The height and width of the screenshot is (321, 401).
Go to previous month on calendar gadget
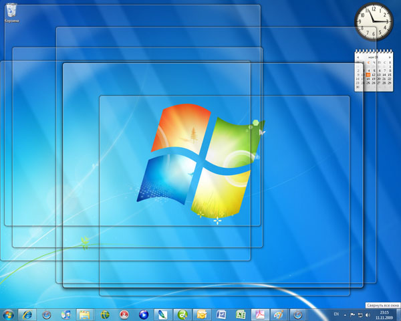coord(358,58)
